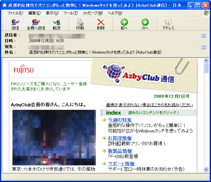Screen dimensions: 211x182
Task: Open the ヘルプ(H) menu
Action: [115, 13]
